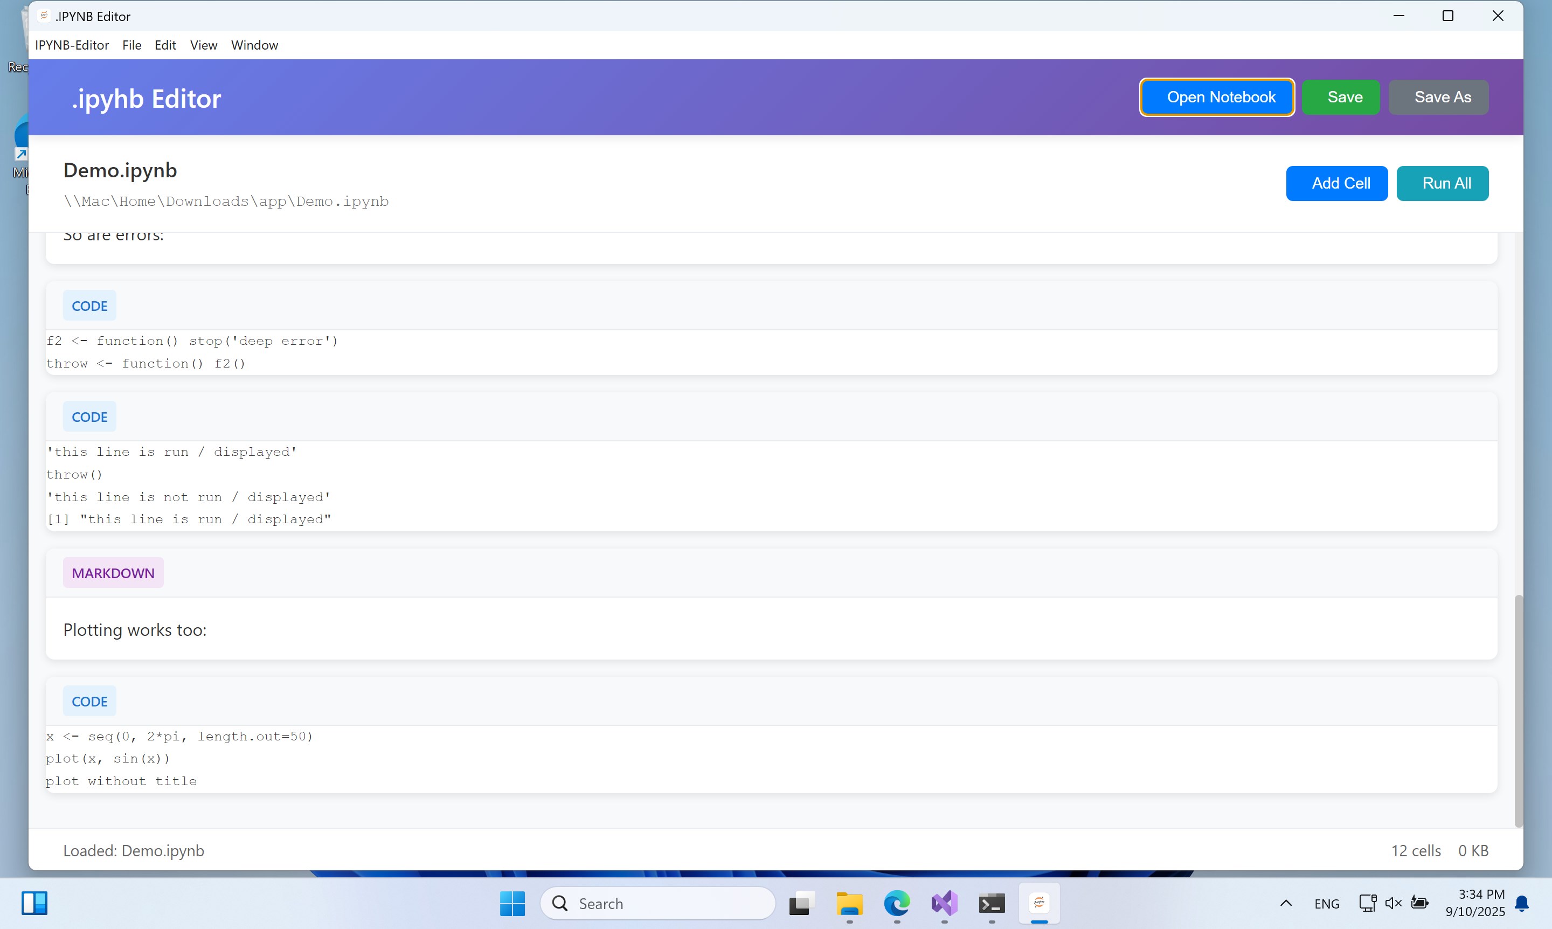Open the Windows Start menu icon
Screen dimensions: 1552x929
tap(512, 903)
